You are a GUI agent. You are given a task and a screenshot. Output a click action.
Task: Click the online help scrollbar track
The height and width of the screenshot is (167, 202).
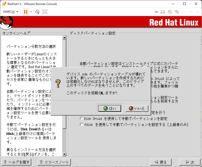[64, 141]
